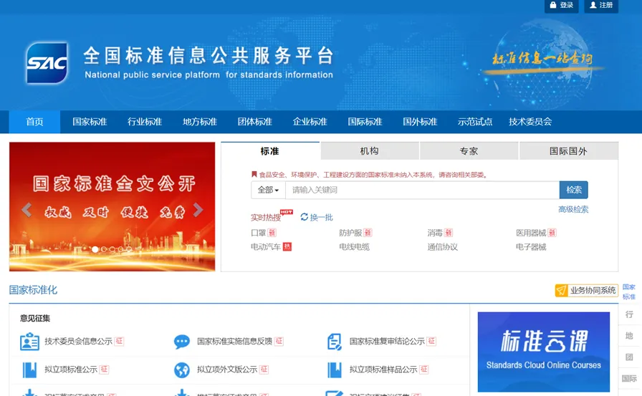Search hot keyword 通信协议
The width and height of the screenshot is (642, 396).
[x=443, y=246]
